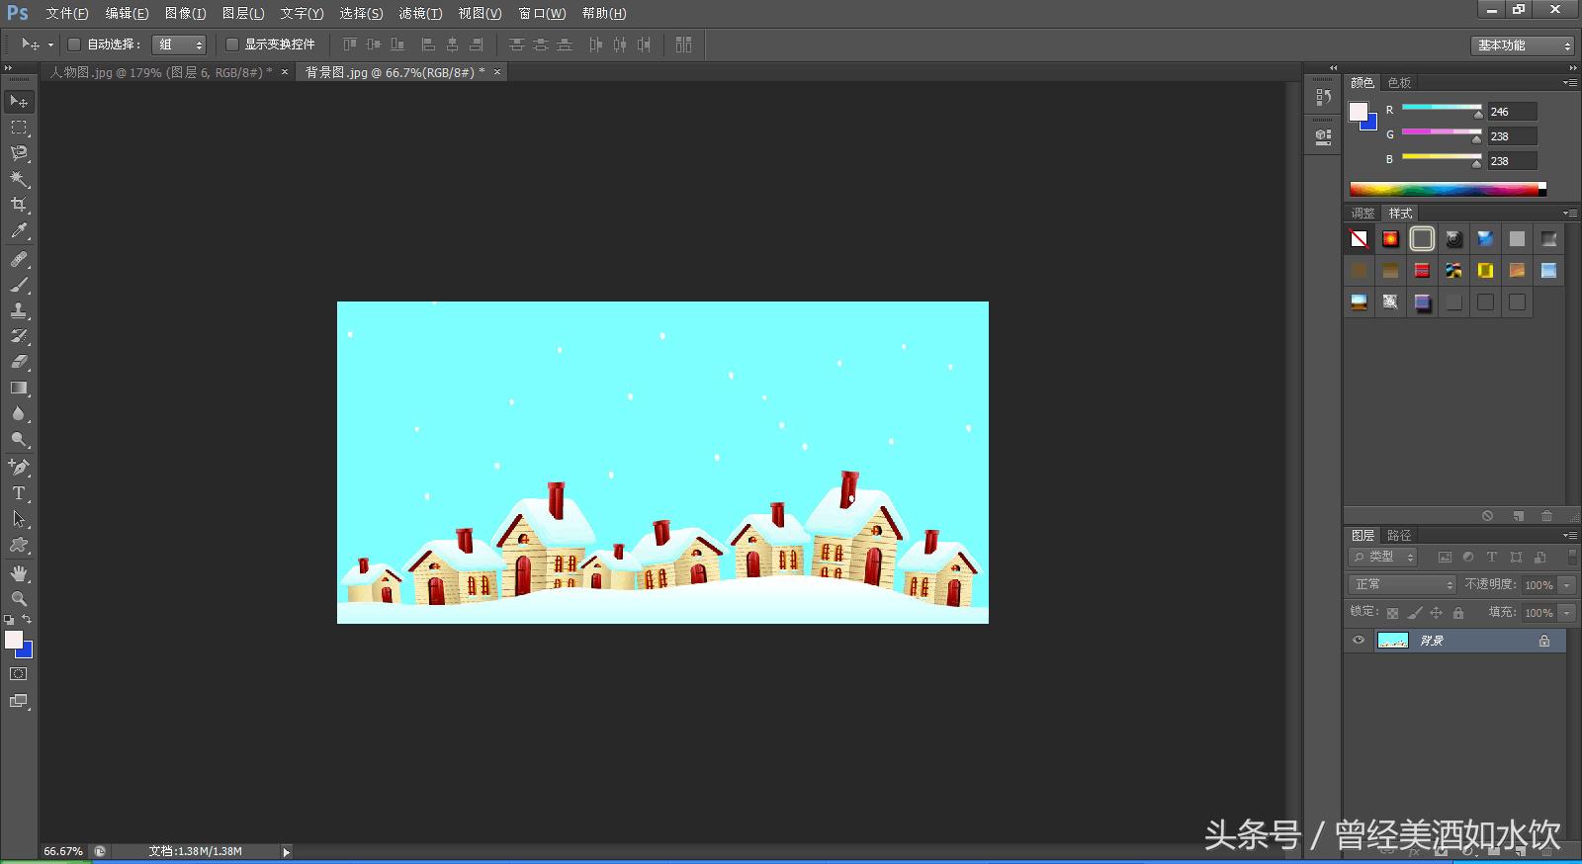Open the 基本功能 workspace dropdown

1522,45
